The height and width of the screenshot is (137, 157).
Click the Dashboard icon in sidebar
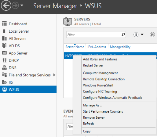pos(4,24)
